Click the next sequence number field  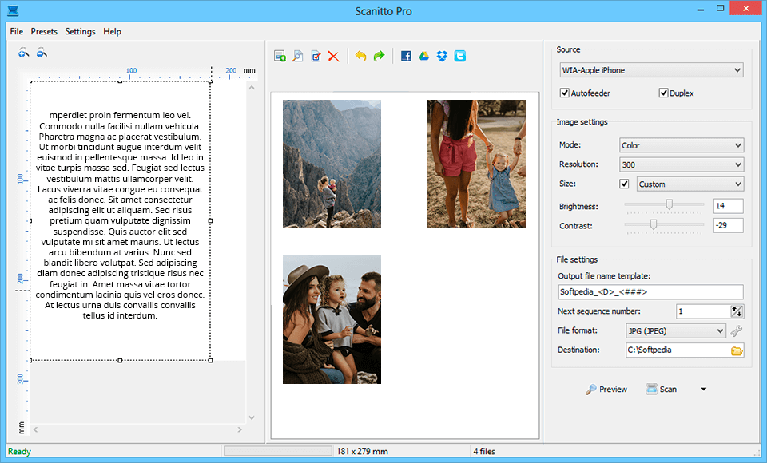pyautogui.click(x=703, y=311)
